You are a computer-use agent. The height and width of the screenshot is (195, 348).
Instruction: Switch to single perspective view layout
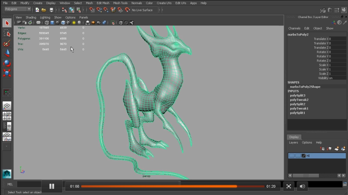pos(7,106)
